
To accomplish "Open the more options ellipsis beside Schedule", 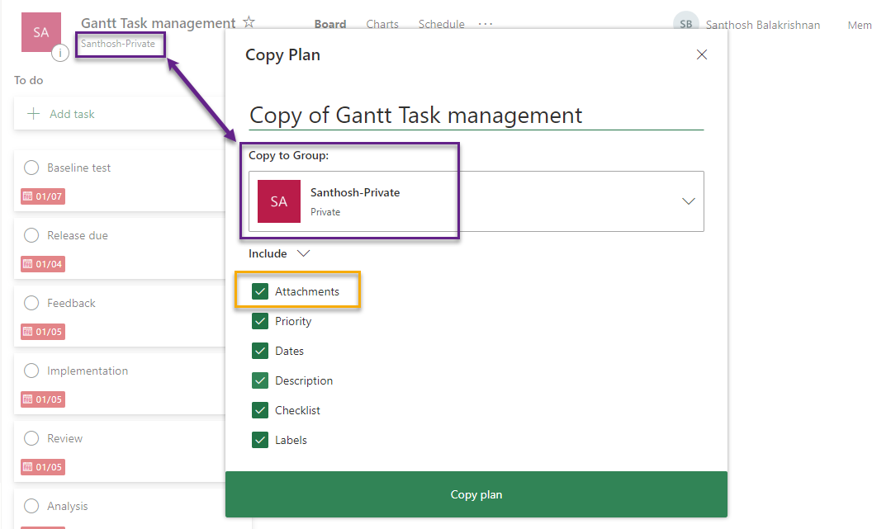I will pyautogui.click(x=486, y=24).
